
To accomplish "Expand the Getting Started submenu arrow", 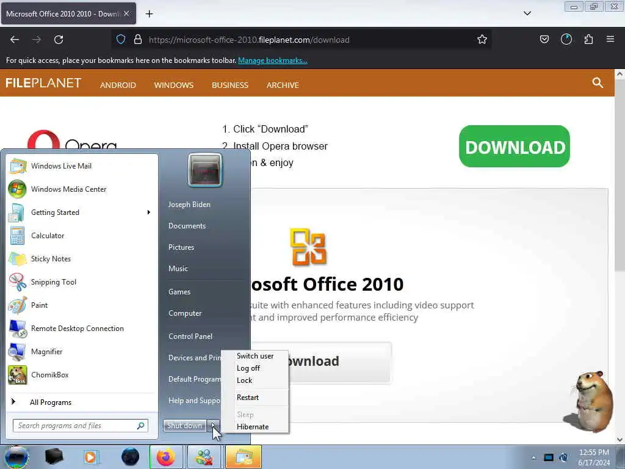I will tap(149, 212).
